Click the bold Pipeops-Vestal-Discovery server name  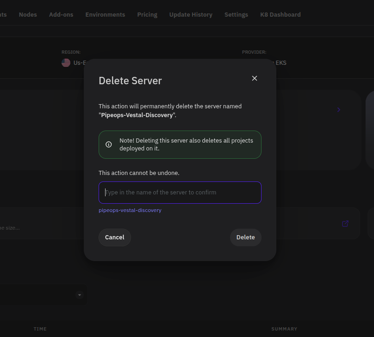coord(137,115)
